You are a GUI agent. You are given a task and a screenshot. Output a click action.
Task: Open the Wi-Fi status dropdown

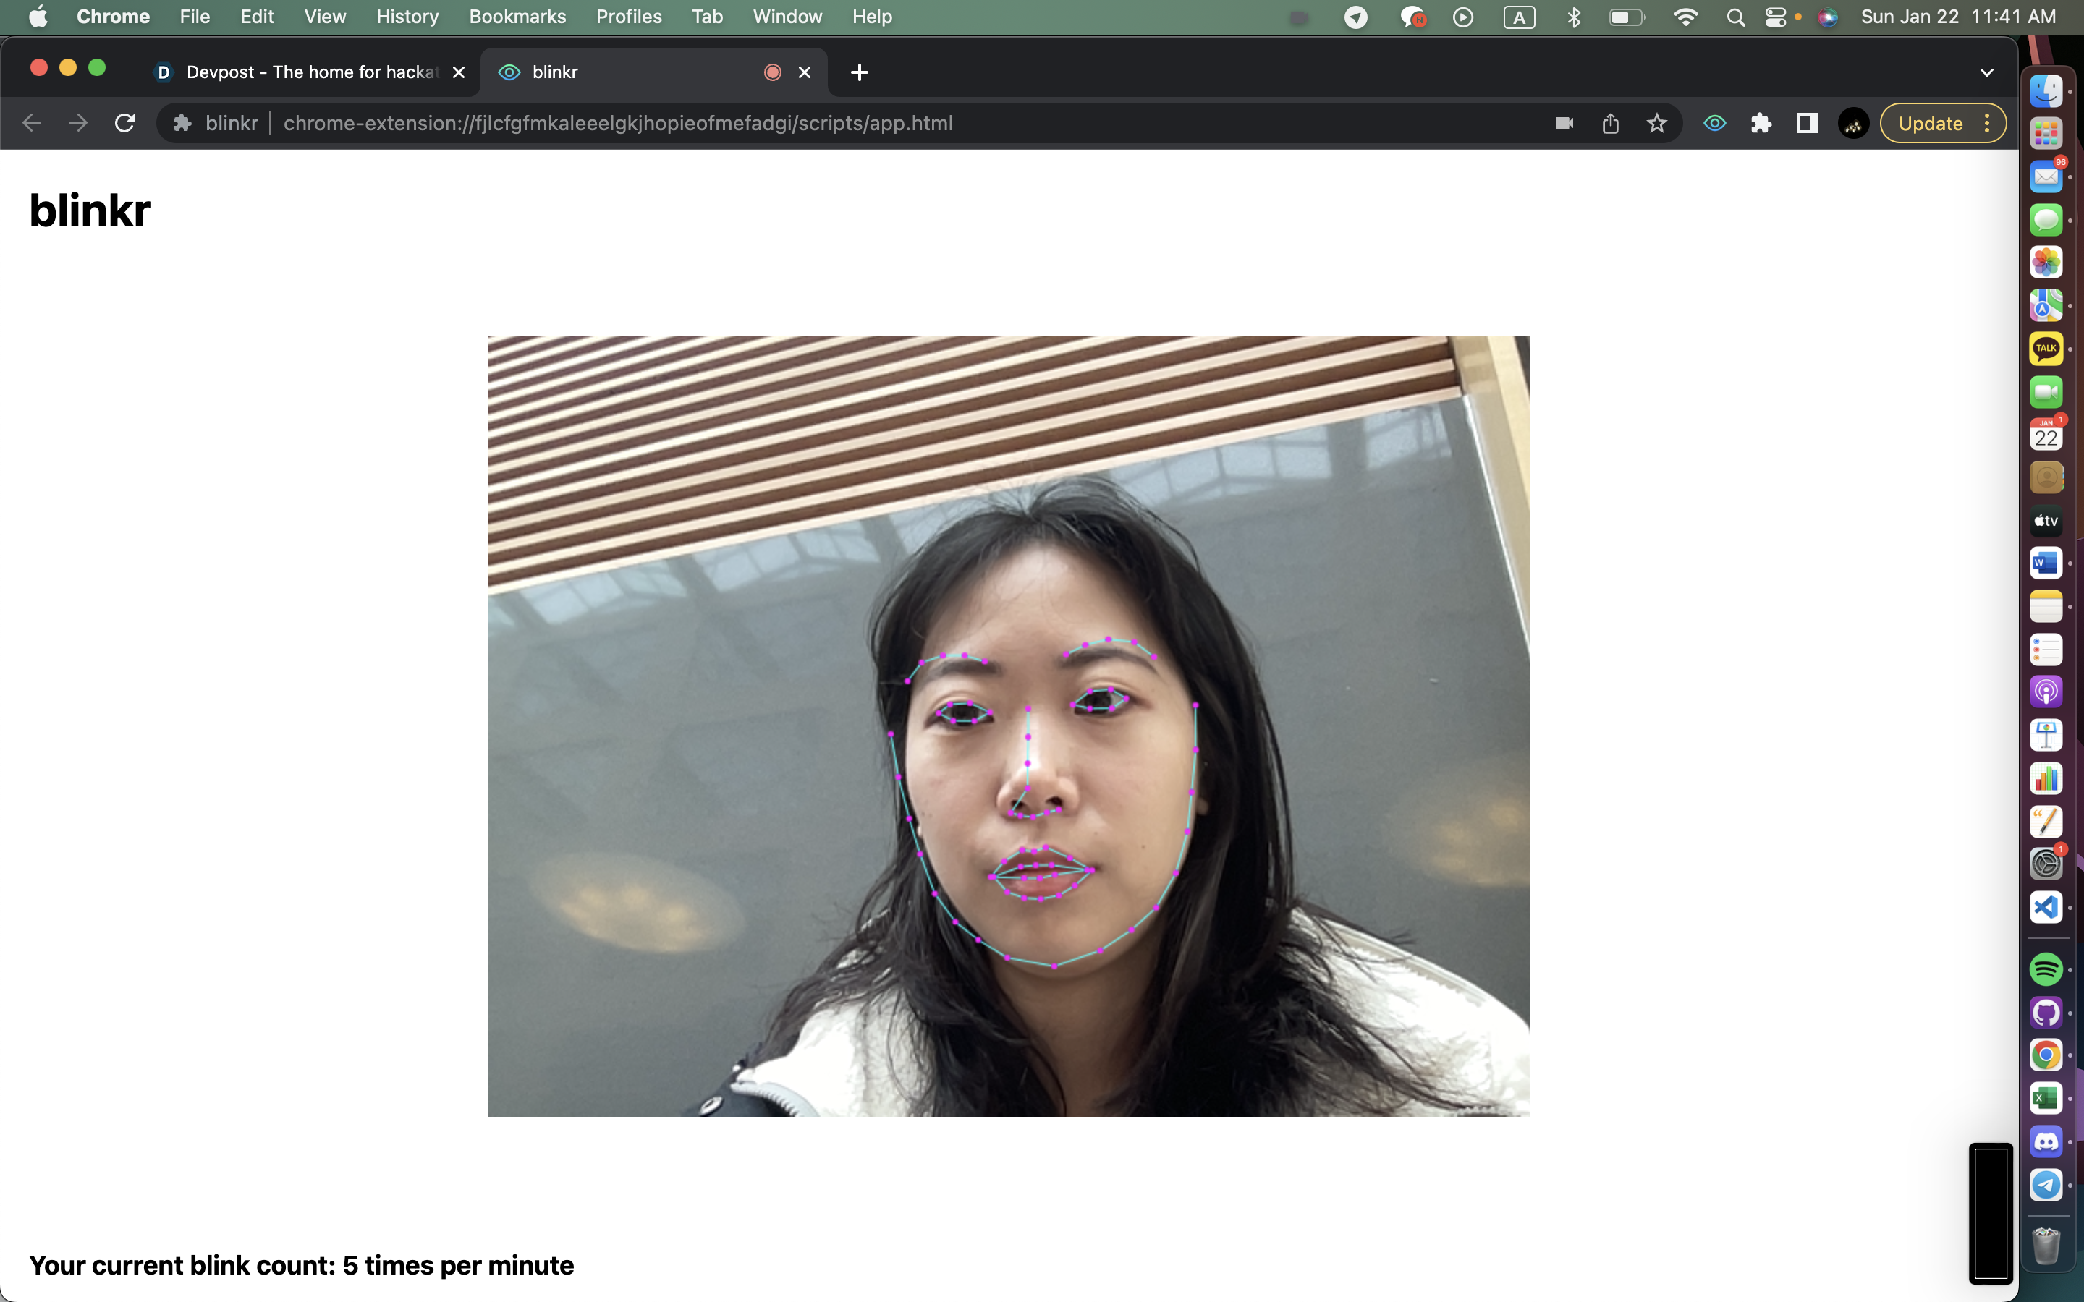click(x=1685, y=17)
